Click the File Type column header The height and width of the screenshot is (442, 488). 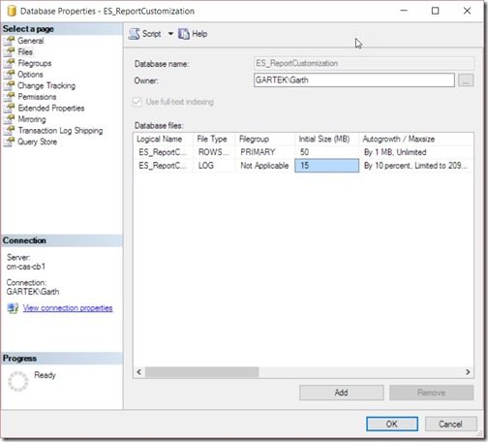pos(214,139)
